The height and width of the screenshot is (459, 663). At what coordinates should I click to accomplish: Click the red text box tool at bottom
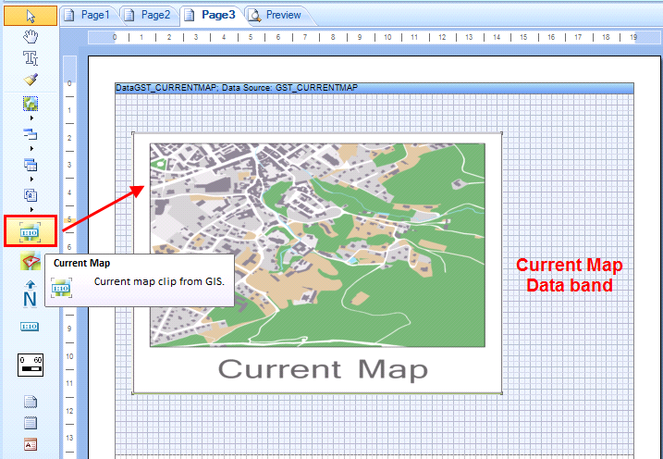[x=30, y=443]
